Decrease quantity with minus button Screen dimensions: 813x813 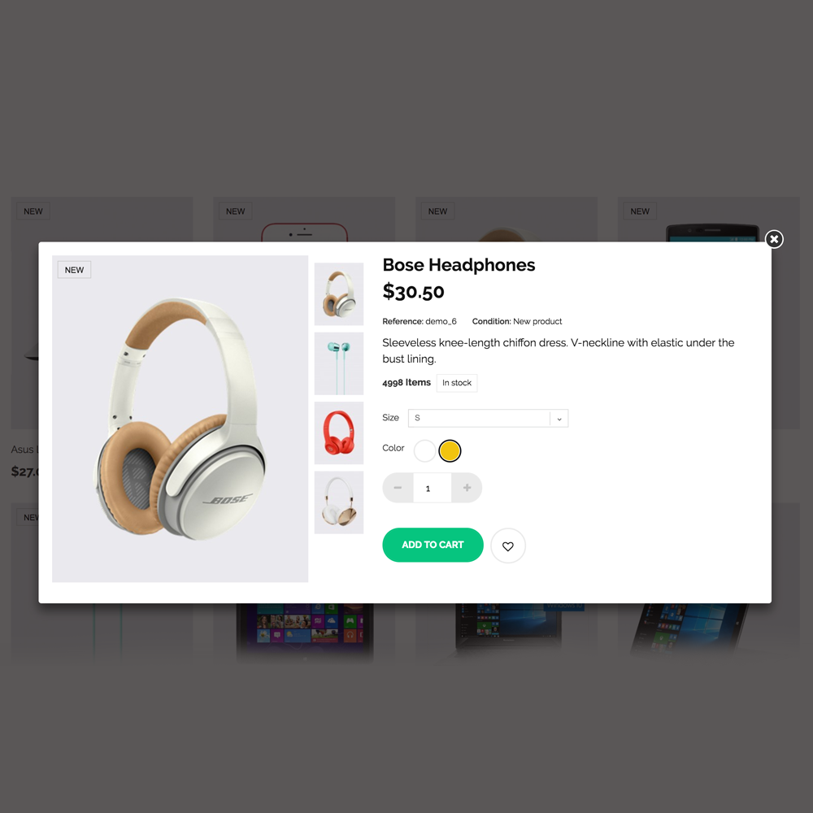point(398,487)
